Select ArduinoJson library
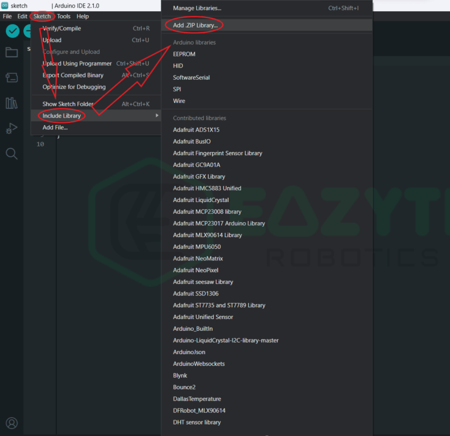 click(267, 352)
